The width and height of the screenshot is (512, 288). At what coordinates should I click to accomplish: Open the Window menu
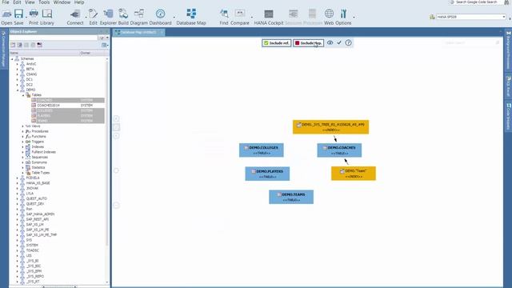click(x=62, y=2)
